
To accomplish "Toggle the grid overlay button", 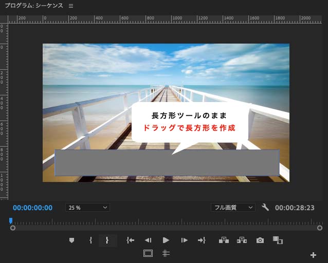I will 166,253.
